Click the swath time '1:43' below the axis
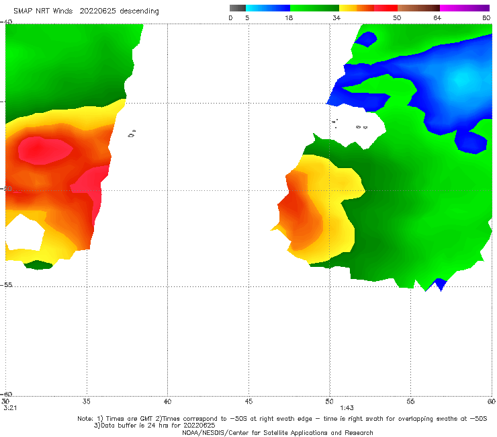 (347, 408)
